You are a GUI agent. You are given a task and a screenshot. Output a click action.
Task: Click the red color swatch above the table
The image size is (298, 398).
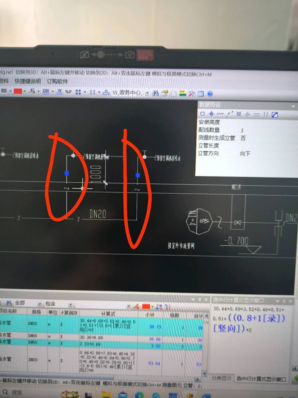click(146, 306)
